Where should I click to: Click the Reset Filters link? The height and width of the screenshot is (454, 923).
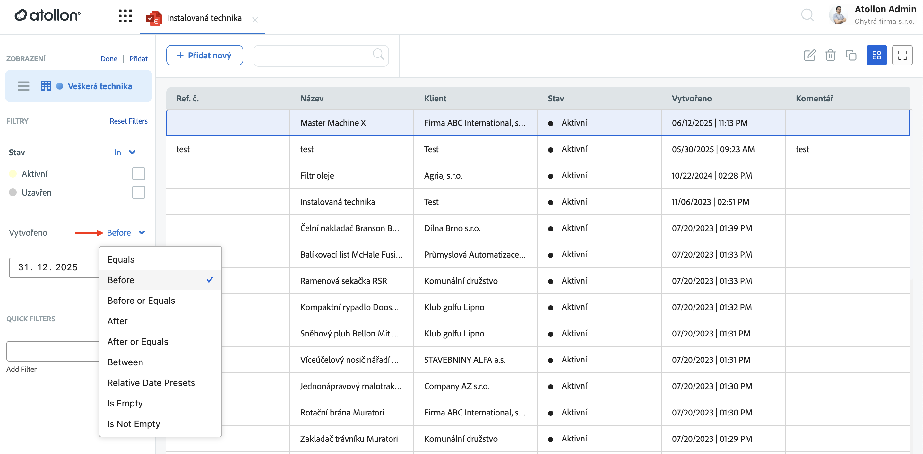pyautogui.click(x=128, y=121)
